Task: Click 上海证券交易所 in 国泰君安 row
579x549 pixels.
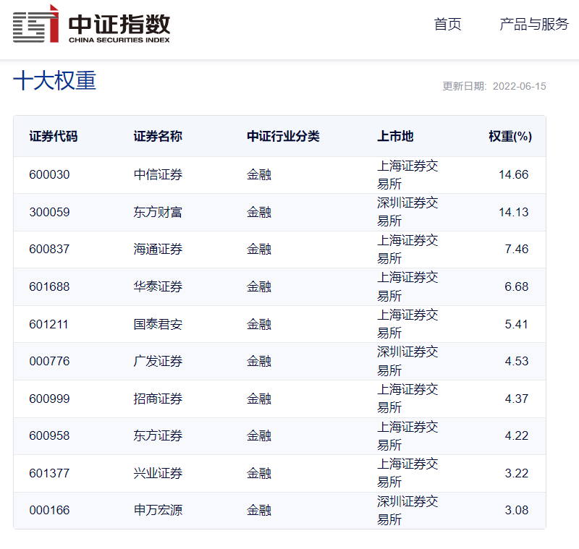Action: 407,324
